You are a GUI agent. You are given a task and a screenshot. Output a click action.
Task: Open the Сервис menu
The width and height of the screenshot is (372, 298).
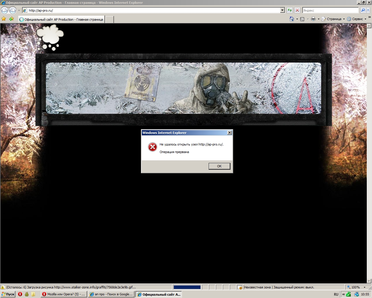click(x=357, y=19)
